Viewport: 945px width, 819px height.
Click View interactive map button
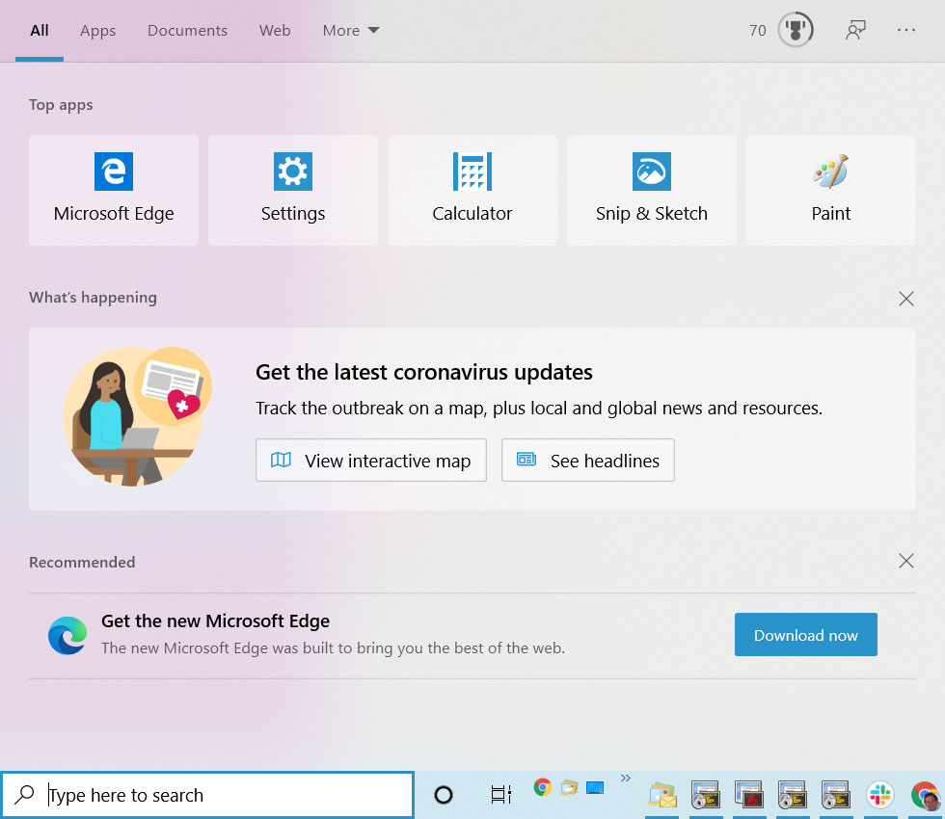pyautogui.click(x=370, y=461)
